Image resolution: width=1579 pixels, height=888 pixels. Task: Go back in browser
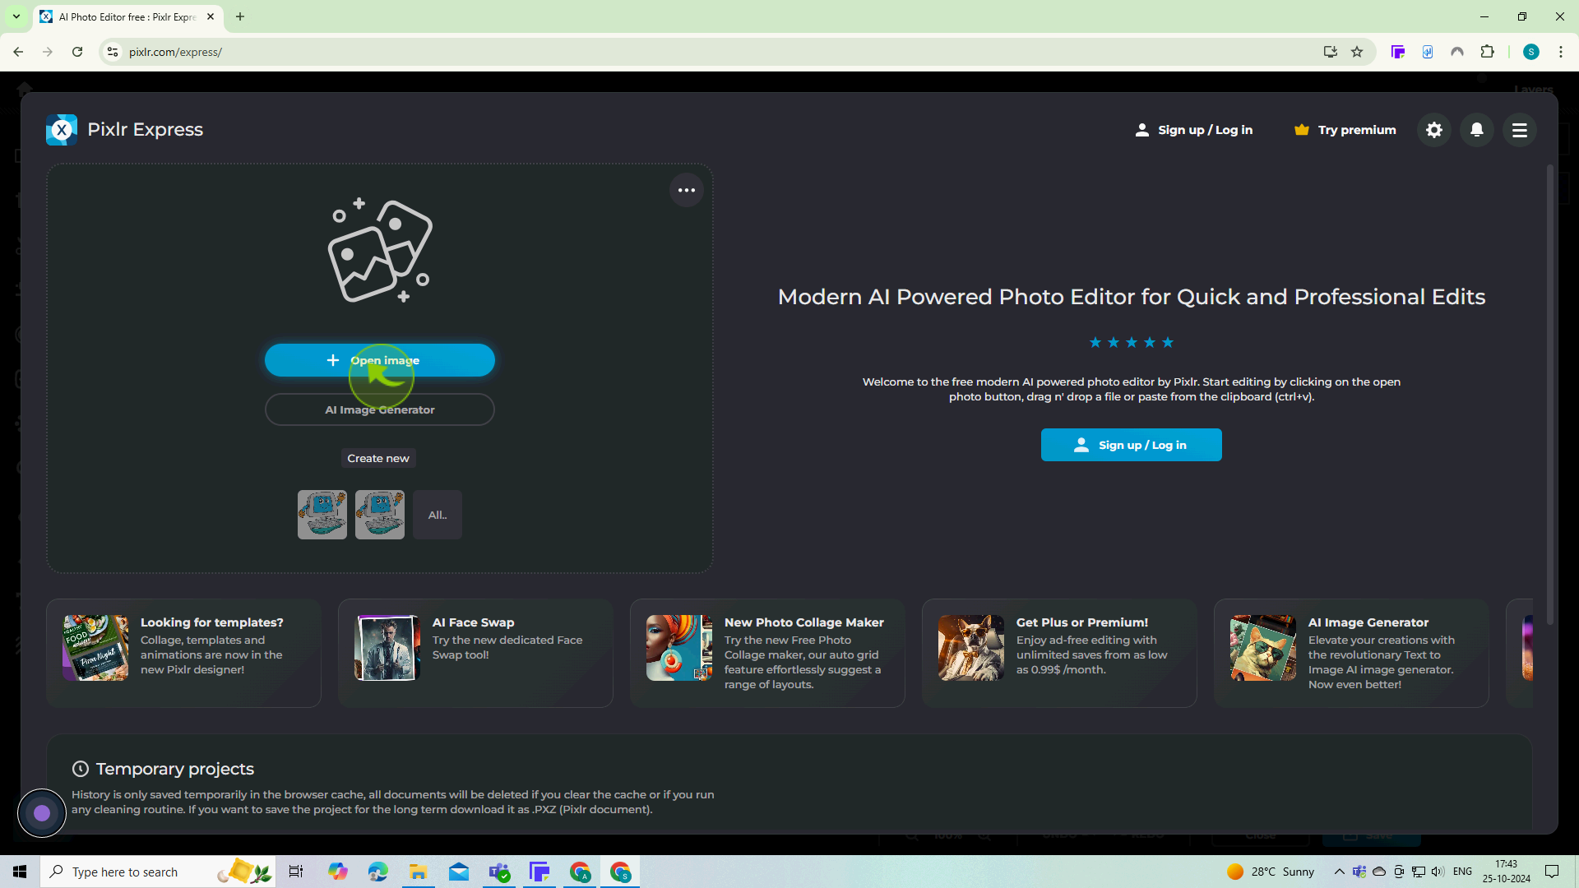point(18,52)
